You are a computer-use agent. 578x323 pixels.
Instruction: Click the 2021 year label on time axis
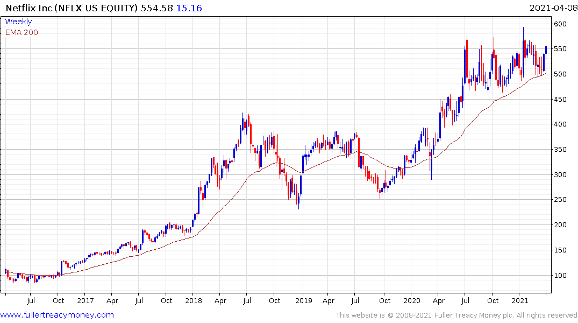pyautogui.click(x=520, y=301)
